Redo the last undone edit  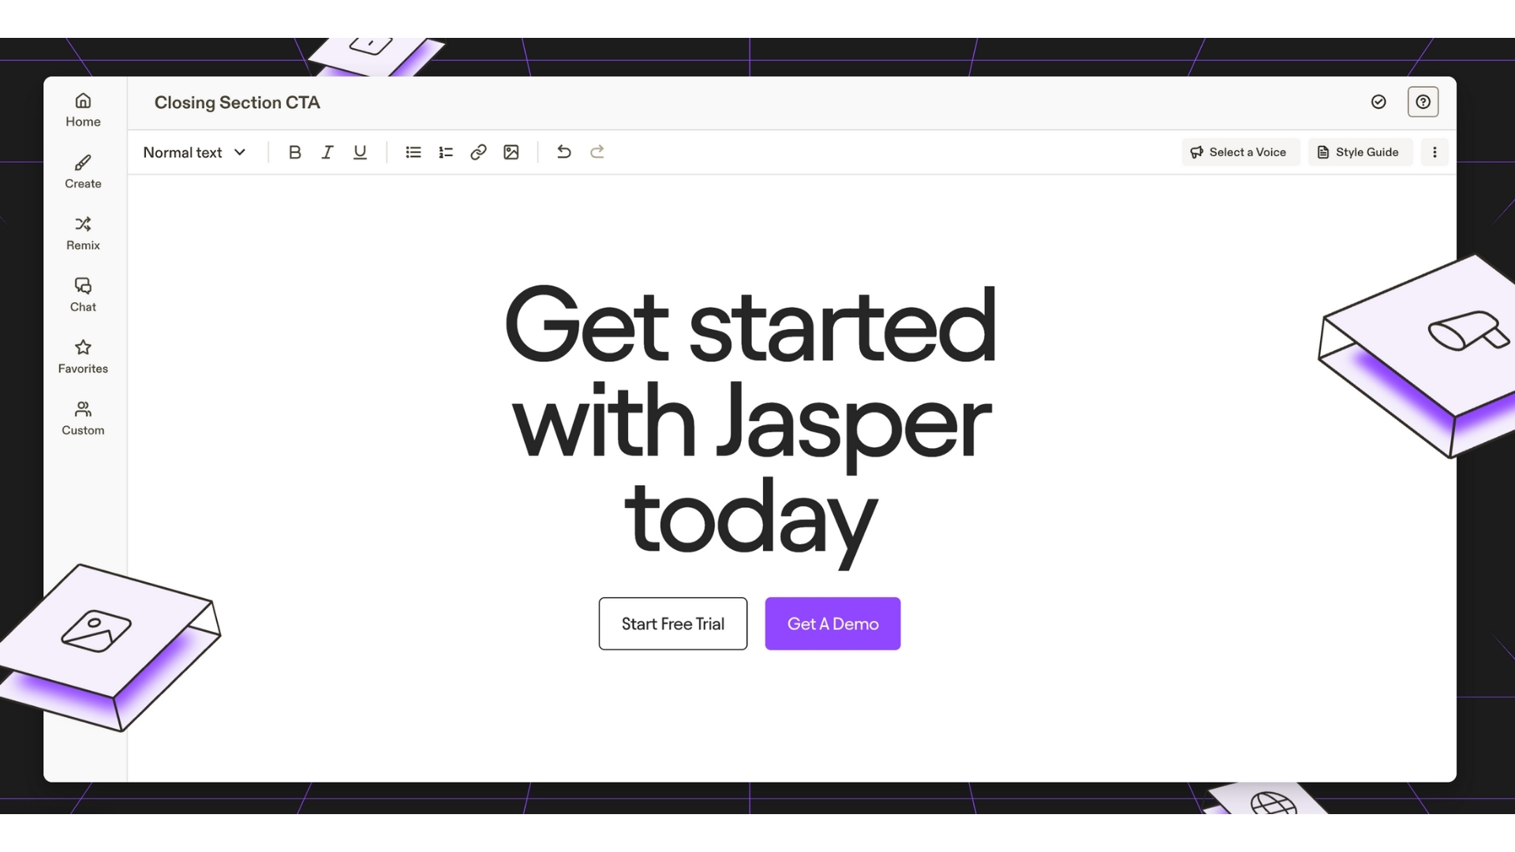(x=597, y=151)
